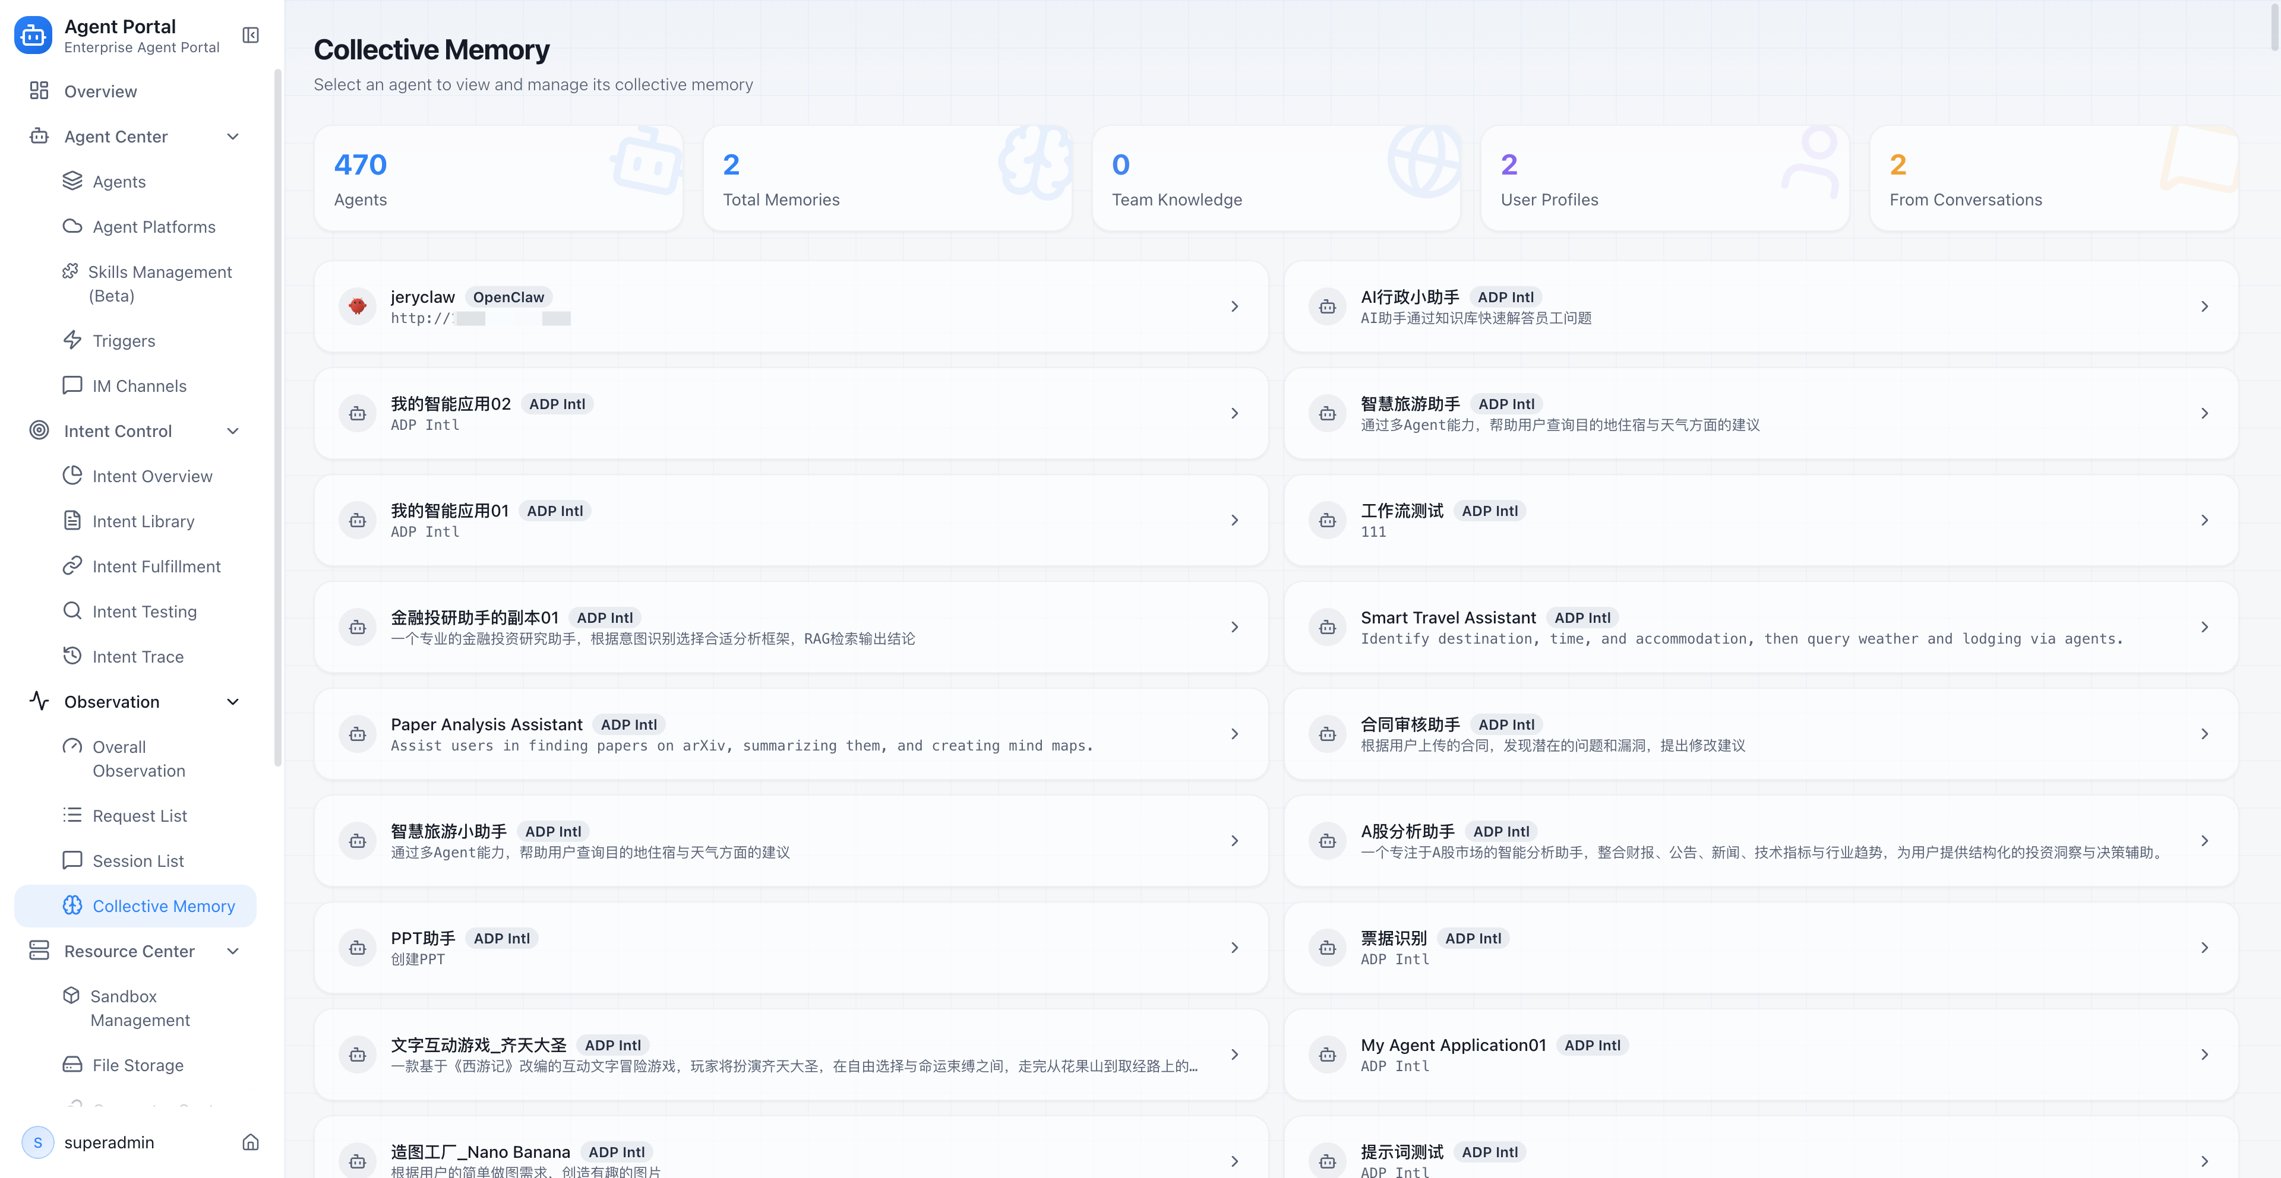Click the Agent Portal robot logo
Viewport: 2281px width, 1178px height.
[34, 36]
